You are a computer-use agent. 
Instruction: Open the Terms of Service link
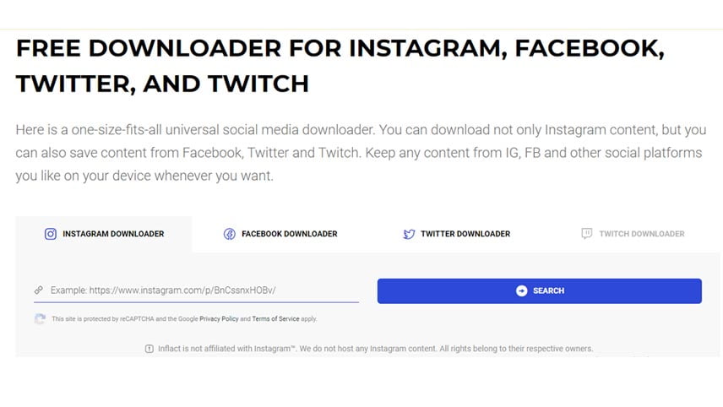click(x=275, y=319)
